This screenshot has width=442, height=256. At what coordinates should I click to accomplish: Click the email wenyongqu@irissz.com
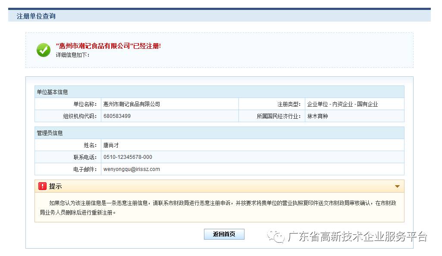(x=132, y=169)
